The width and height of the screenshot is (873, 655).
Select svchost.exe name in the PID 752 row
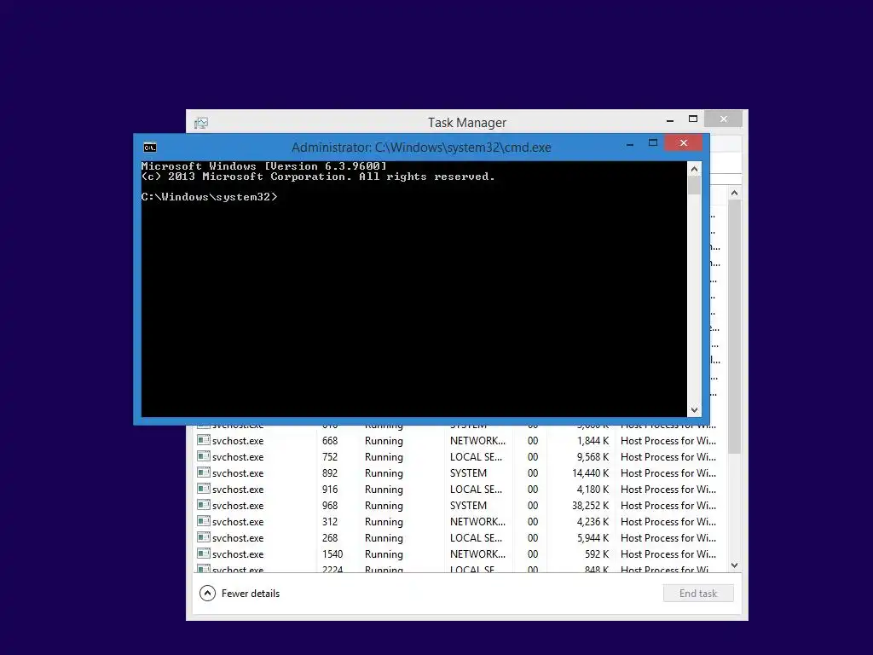[x=238, y=457]
